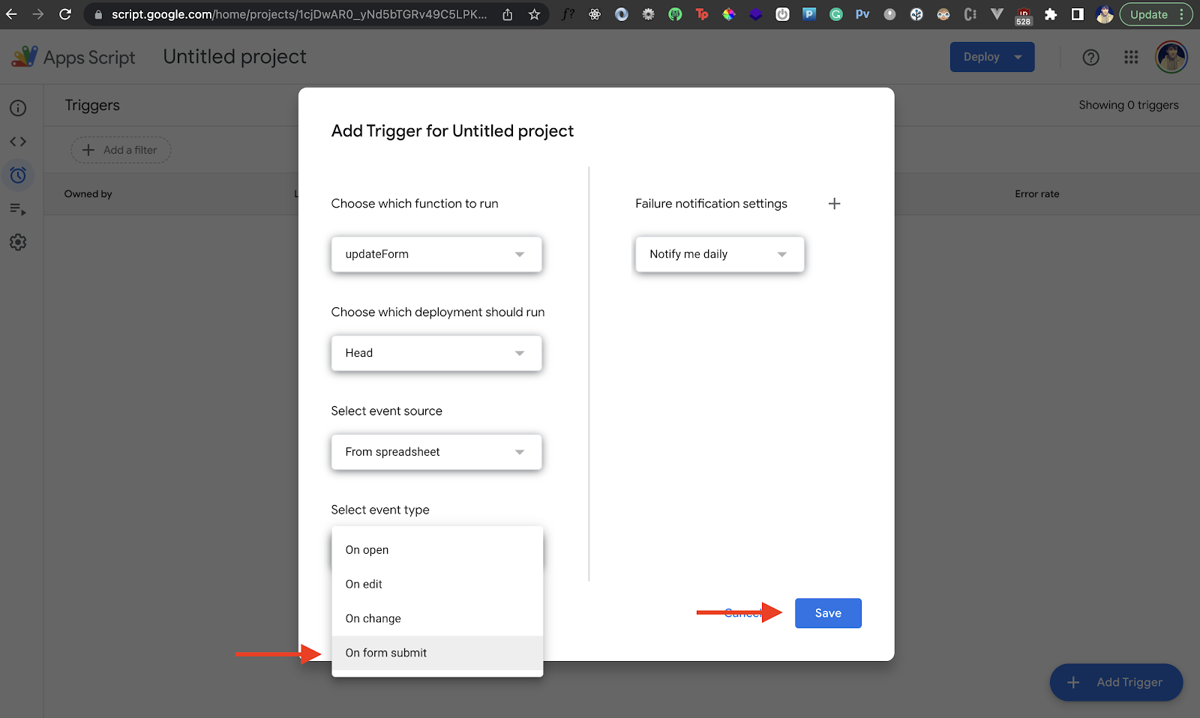The image size is (1200, 718).
Task: Open Apps Script help icon
Action: point(1091,57)
